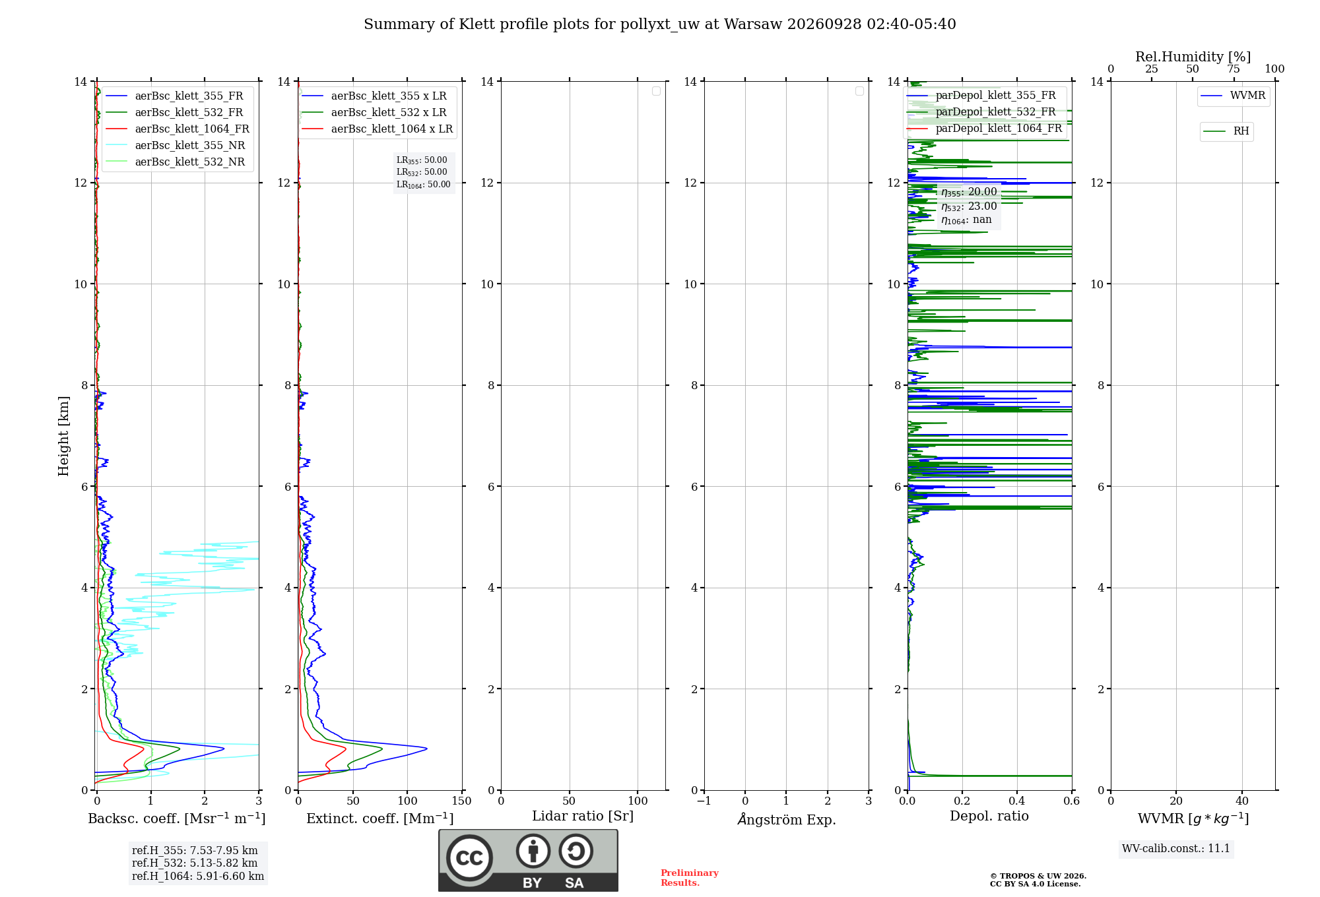The height and width of the screenshot is (897, 1320).
Task: Click the empty legend box in Ångström panel
Action: (x=859, y=91)
